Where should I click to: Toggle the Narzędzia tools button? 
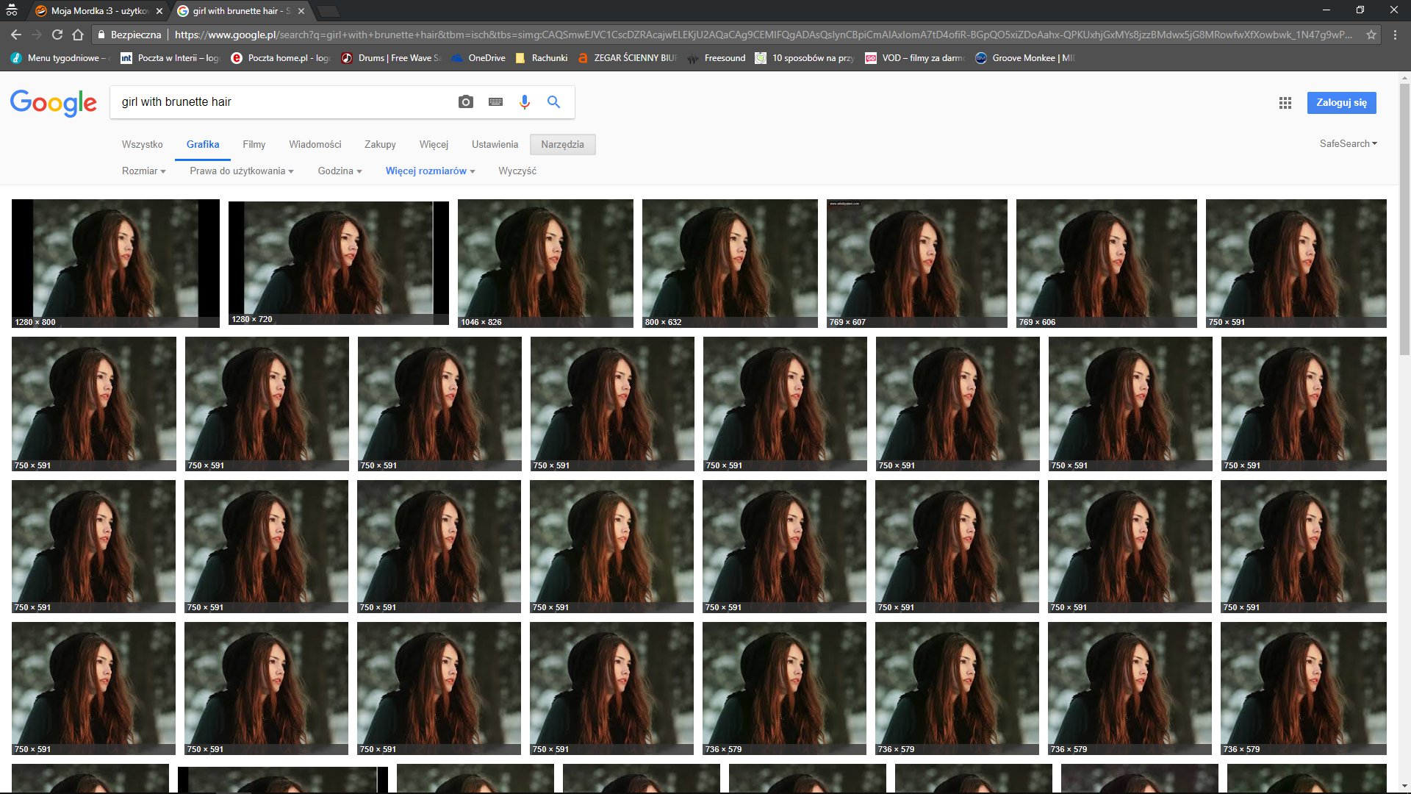click(563, 145)
